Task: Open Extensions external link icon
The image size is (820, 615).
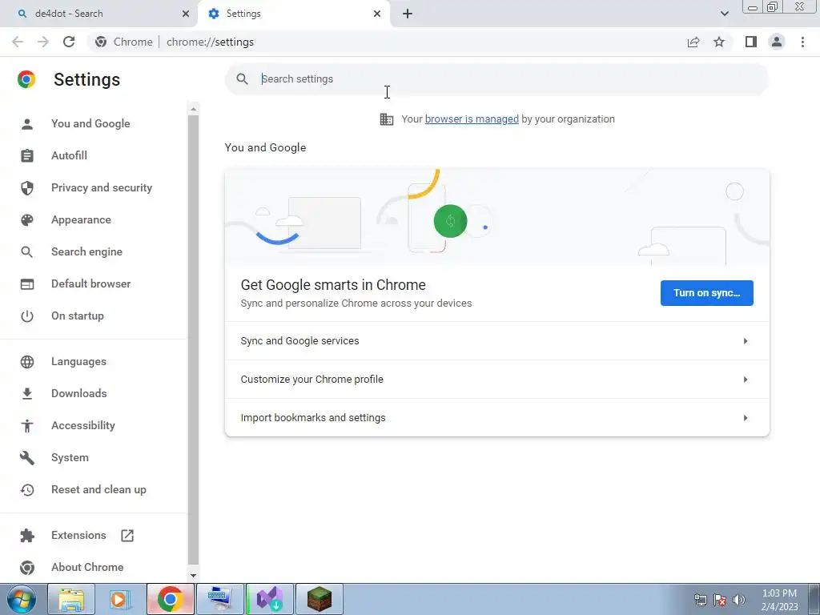Action: [x=127, y=536]
